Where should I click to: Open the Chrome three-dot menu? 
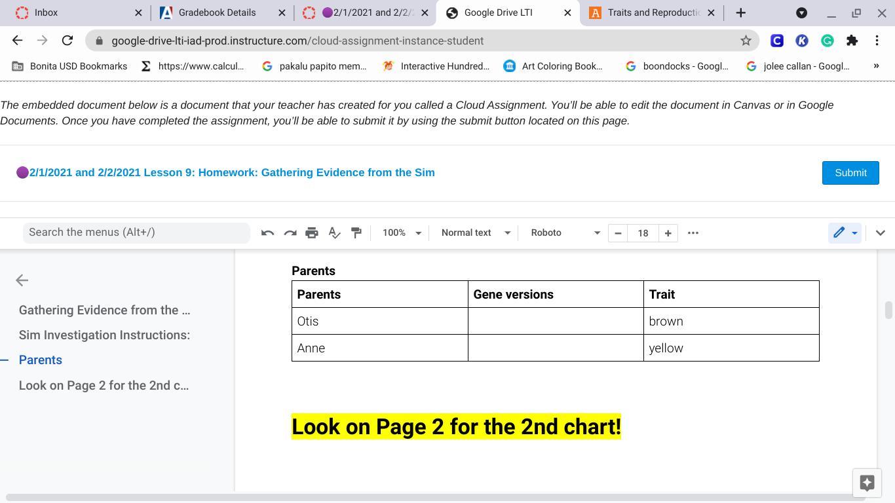(877, 41)
